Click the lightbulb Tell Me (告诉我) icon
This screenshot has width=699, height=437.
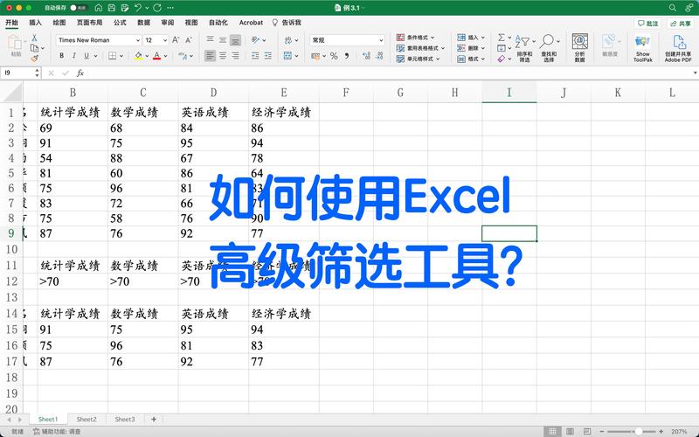tap(275, 23)
